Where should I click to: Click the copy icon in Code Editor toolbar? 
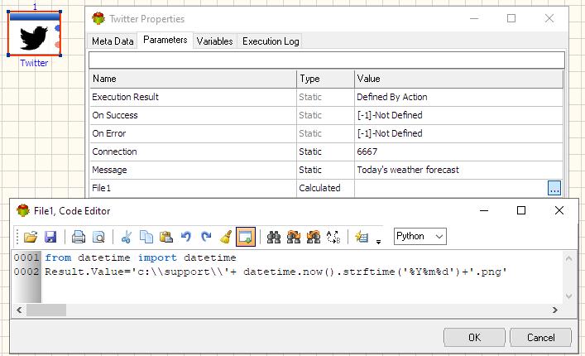point(146,237)
